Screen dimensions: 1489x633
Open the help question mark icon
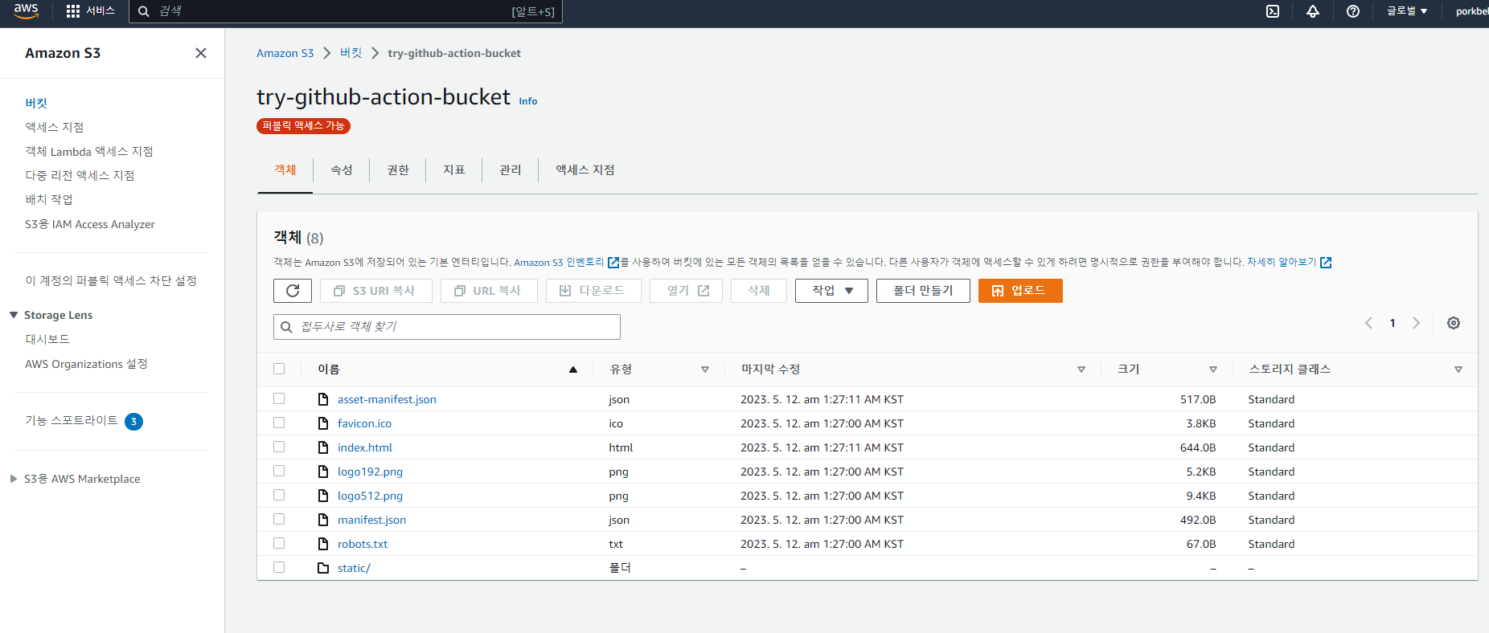coord(1353,11)
